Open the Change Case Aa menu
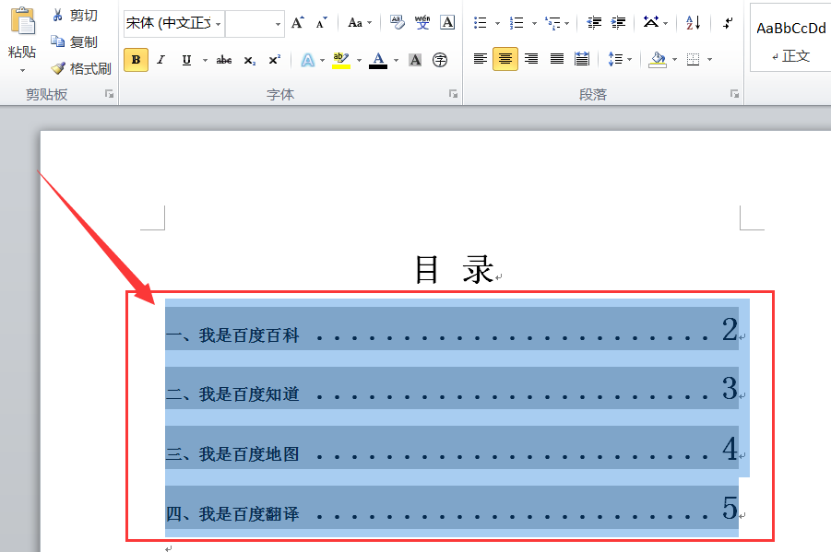The width and height of the screenshot is (831, 552). [360, 23]
